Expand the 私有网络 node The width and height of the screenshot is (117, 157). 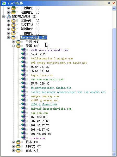9,25
